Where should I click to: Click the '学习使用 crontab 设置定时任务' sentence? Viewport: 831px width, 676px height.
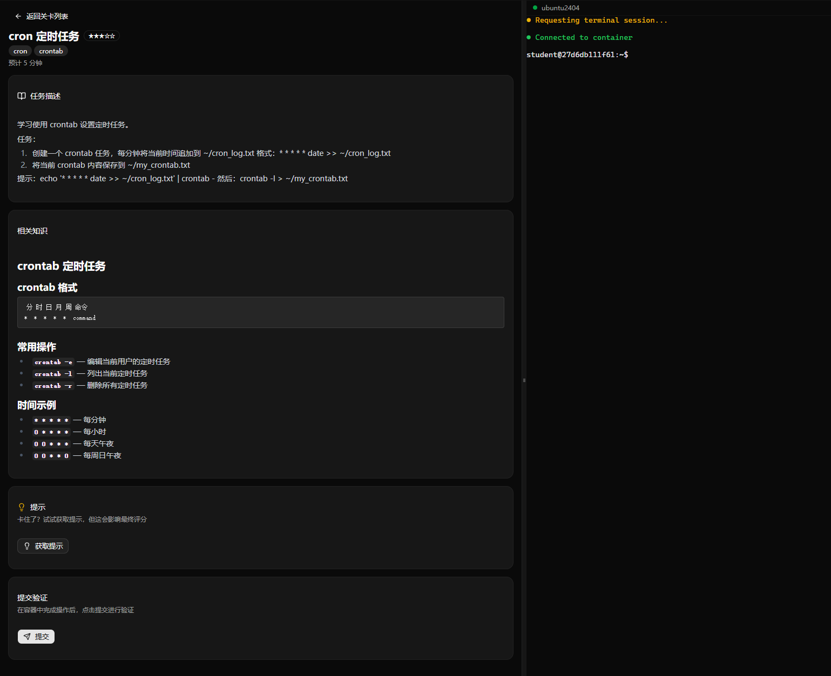(x=73, y=125)
